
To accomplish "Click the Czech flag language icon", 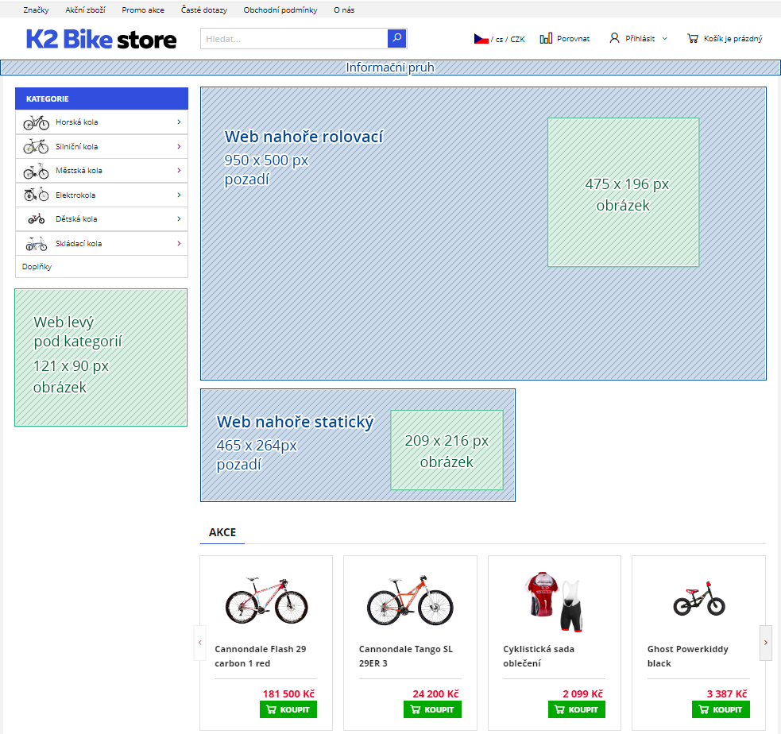I will click(x=481, y=39).
